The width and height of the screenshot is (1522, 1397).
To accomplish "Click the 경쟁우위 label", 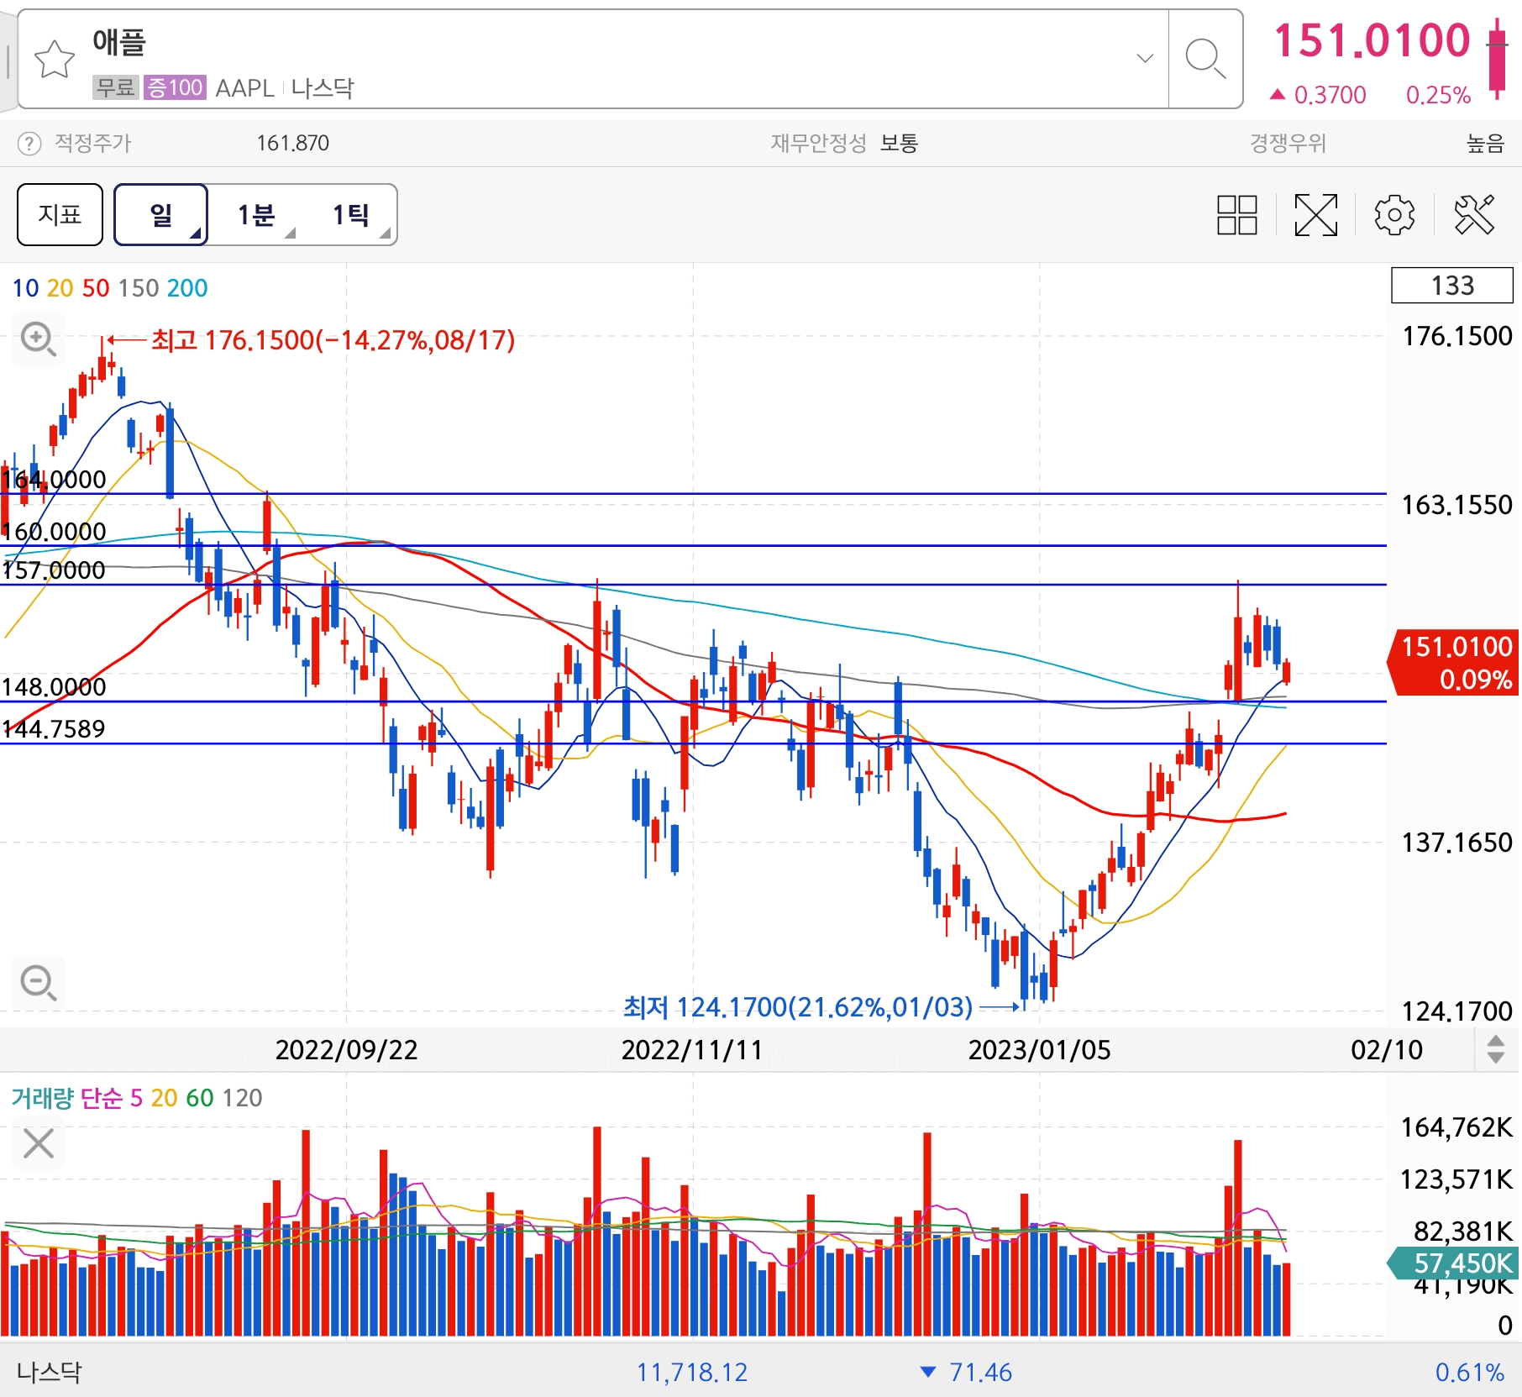I will [x=1288, y=144].
